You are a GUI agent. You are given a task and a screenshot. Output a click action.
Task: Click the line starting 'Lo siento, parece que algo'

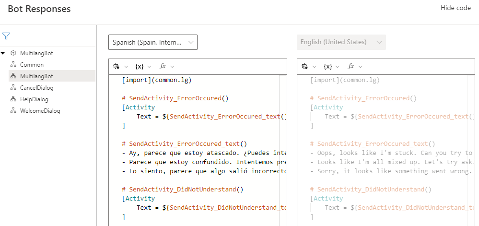[x=204, y=171]
